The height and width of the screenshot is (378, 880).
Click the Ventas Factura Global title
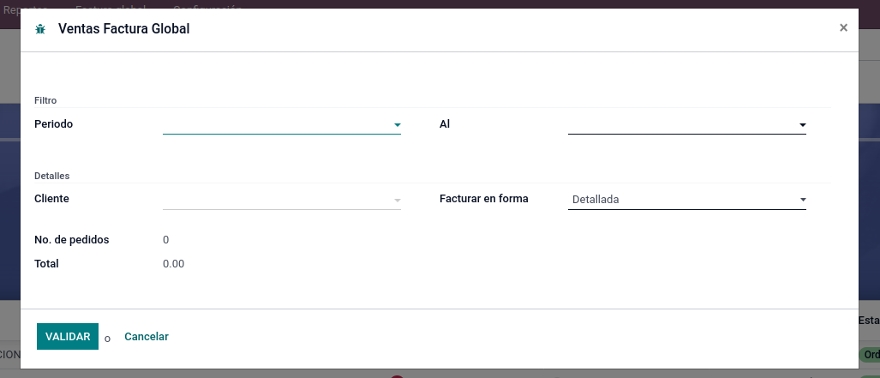coord(123,29)
